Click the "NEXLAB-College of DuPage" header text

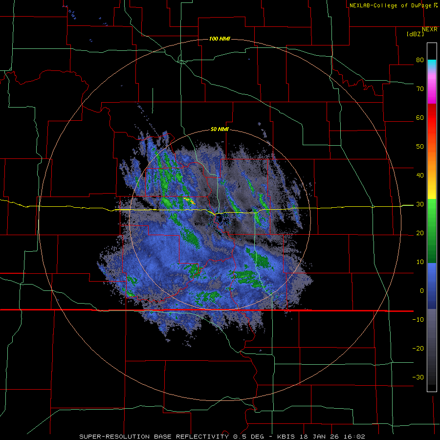(x=390, y=5)
